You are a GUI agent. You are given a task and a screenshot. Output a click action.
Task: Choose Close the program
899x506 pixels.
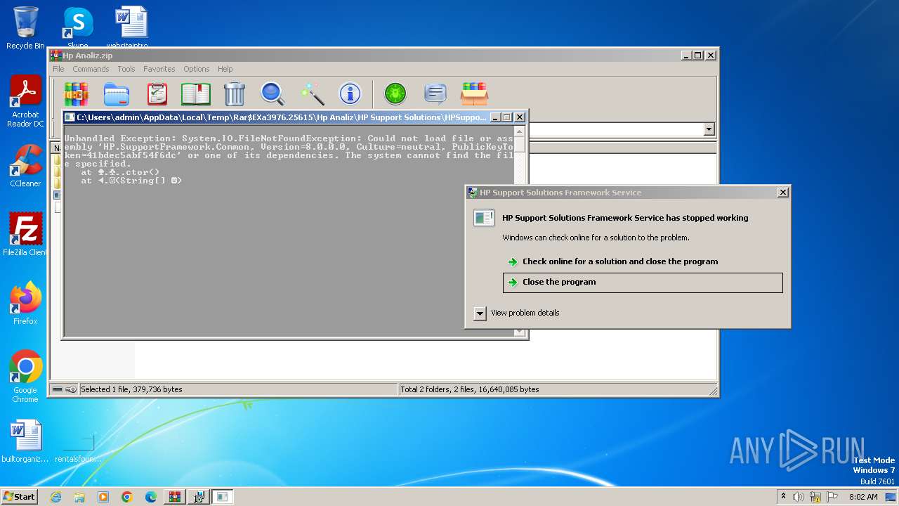click(x=643, y=282)
